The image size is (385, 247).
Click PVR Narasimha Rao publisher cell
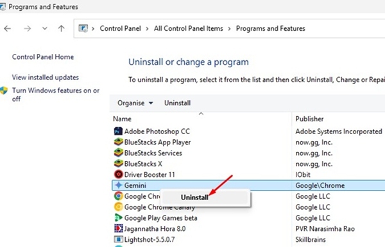[325, 228]
